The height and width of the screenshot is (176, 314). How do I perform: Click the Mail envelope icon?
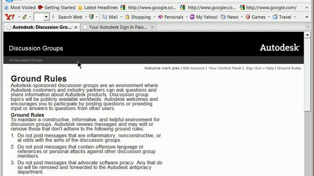point(105,17)
